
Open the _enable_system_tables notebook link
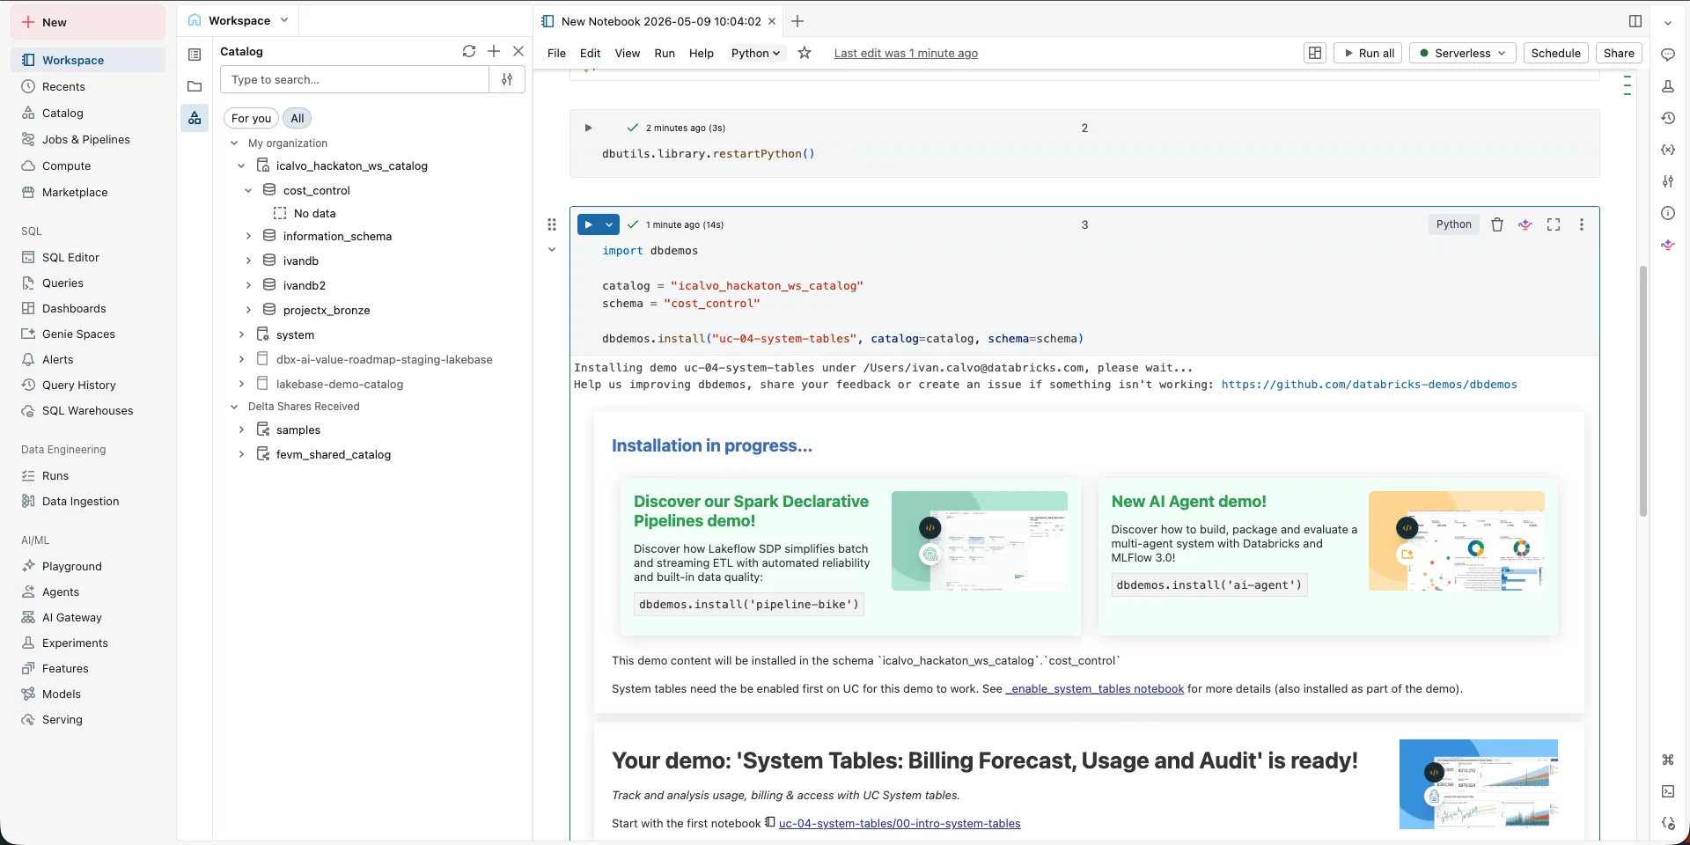1095,688
